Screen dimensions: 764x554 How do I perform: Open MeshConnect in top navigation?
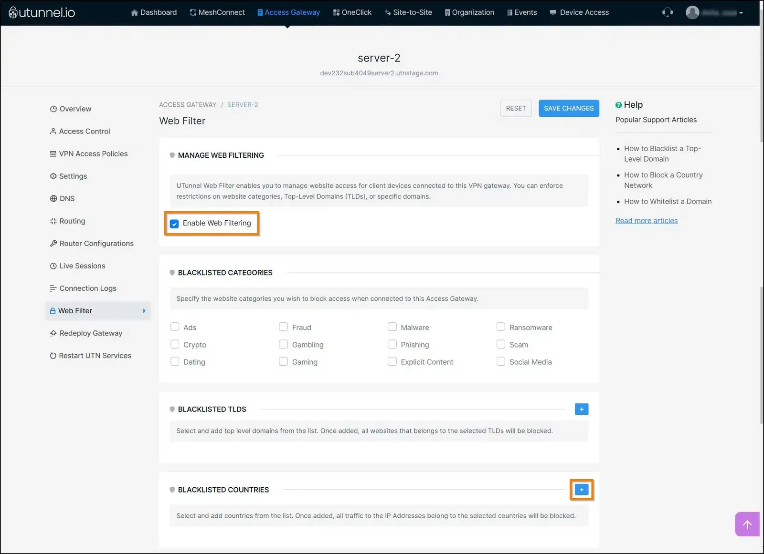point(217,12)
